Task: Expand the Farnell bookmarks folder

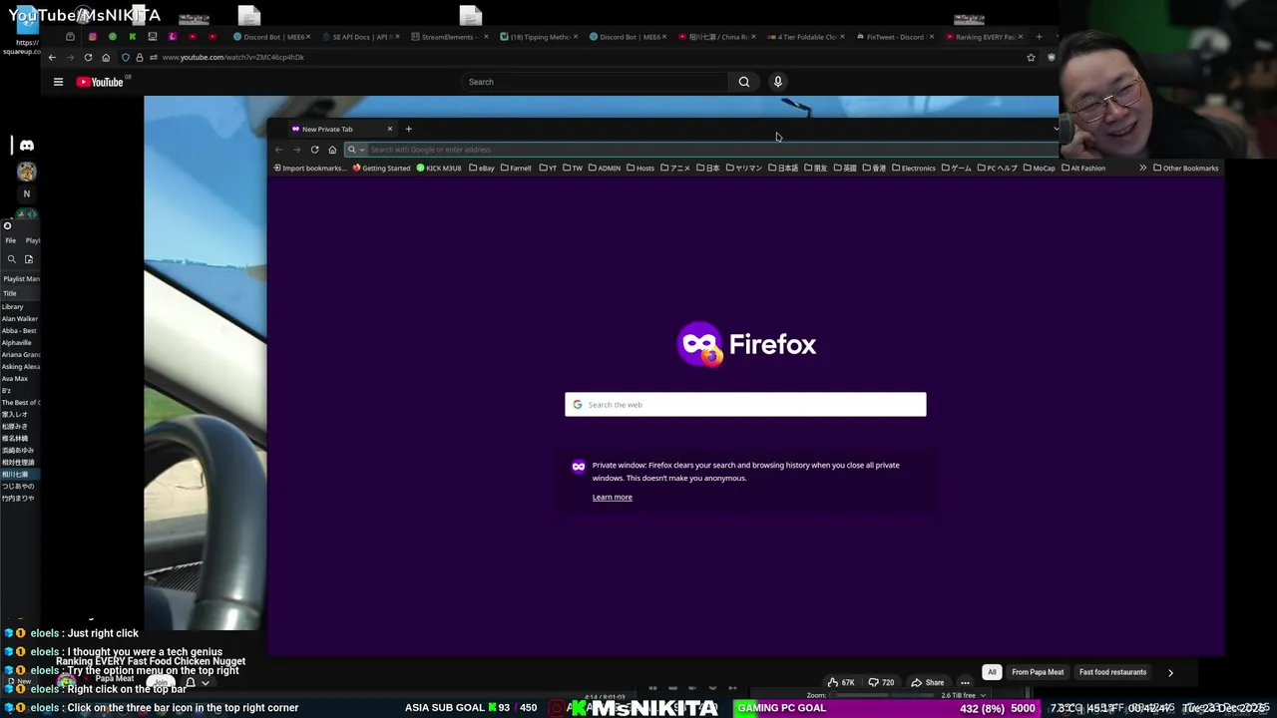Action: point(516,168)
